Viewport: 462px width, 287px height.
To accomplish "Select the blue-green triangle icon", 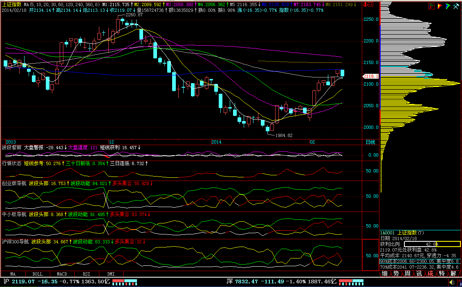I will 448,6.
